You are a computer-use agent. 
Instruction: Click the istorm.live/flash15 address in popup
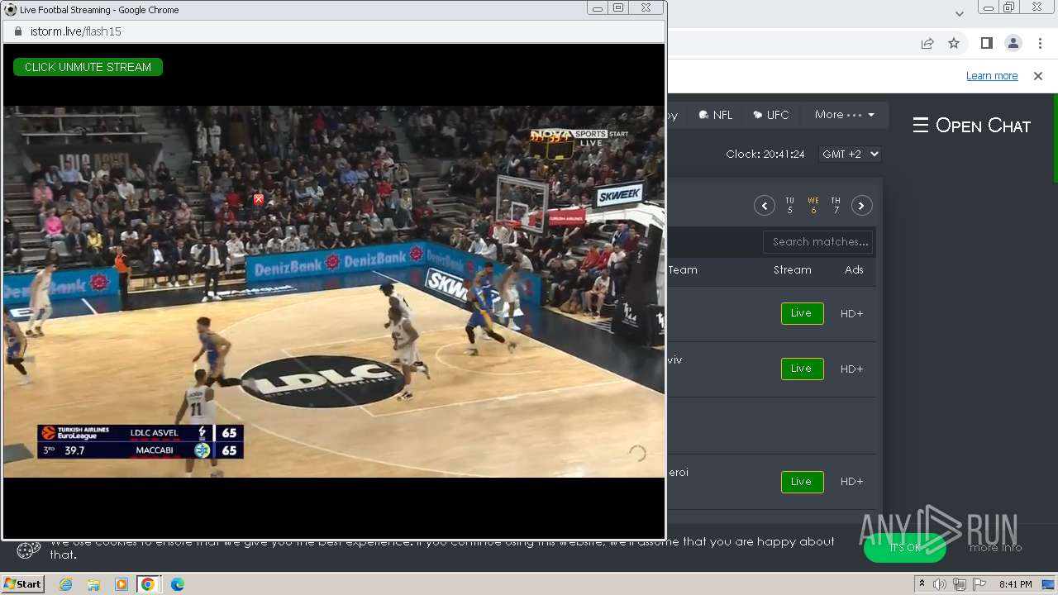(76, 31)
